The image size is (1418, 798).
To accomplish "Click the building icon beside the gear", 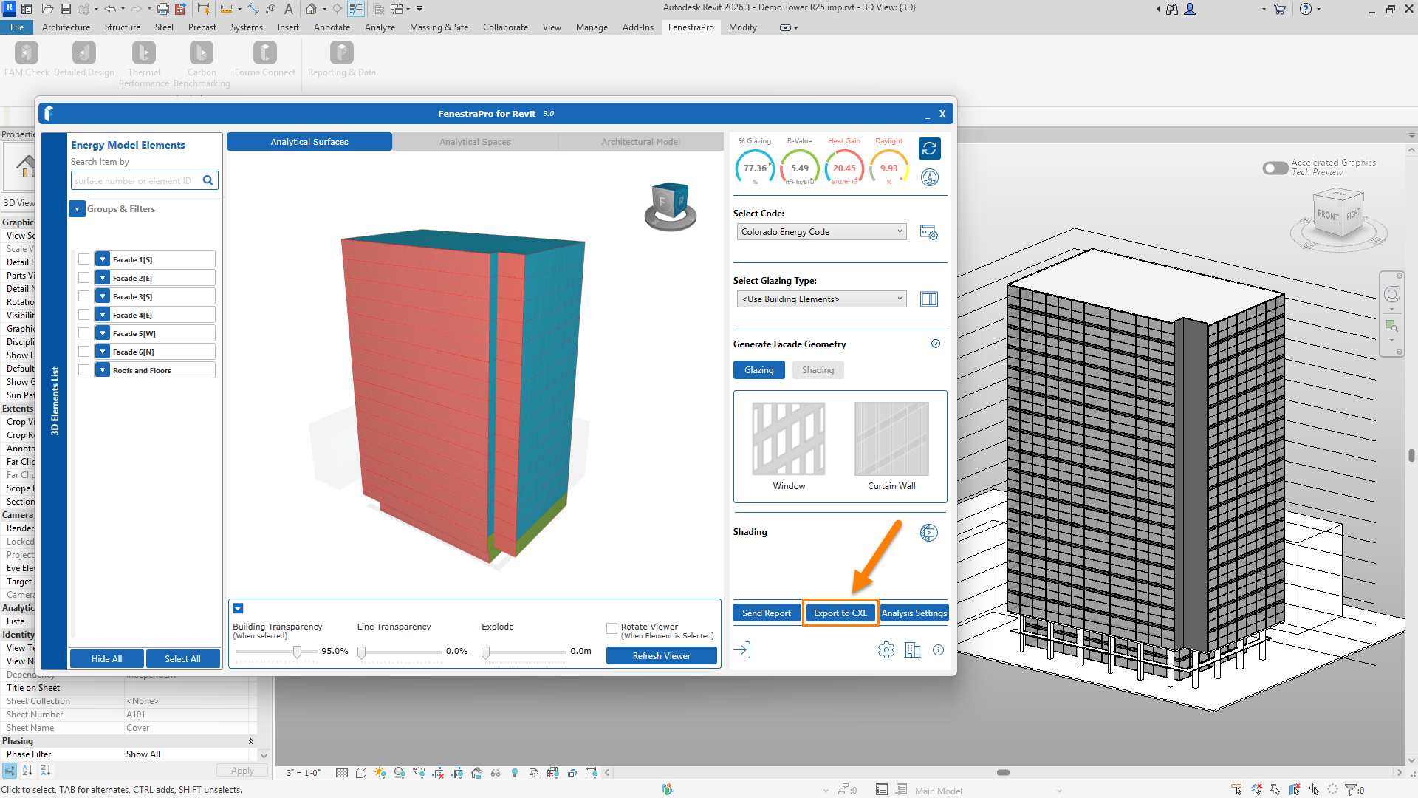I will point(913,650).
